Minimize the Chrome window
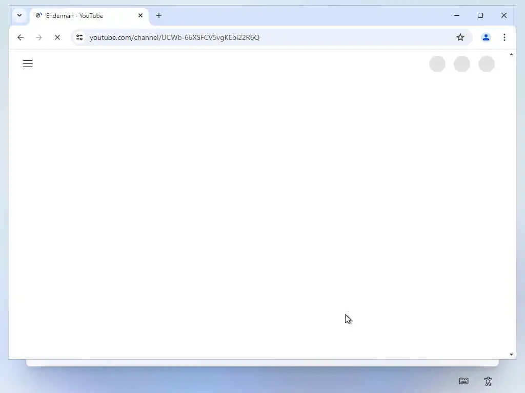Viewport: 525px width, 393px height. pos(457,15)
